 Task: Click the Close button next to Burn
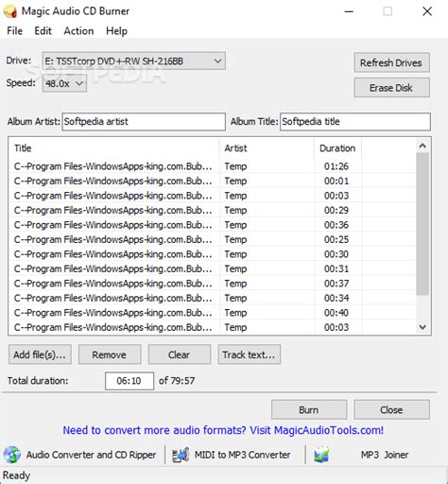pos(391,410)
